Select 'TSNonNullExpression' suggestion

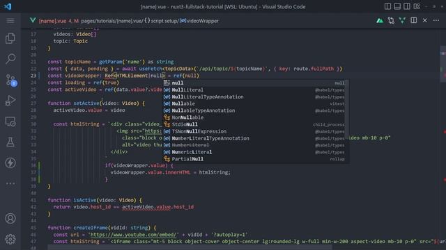(x=254, y=131)
